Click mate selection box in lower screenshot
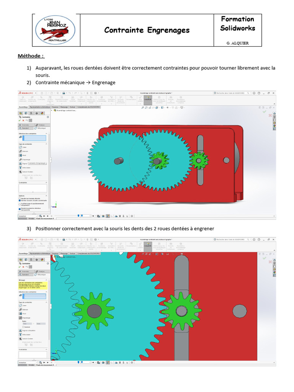294x392 pixels. (x=34, y=296)
